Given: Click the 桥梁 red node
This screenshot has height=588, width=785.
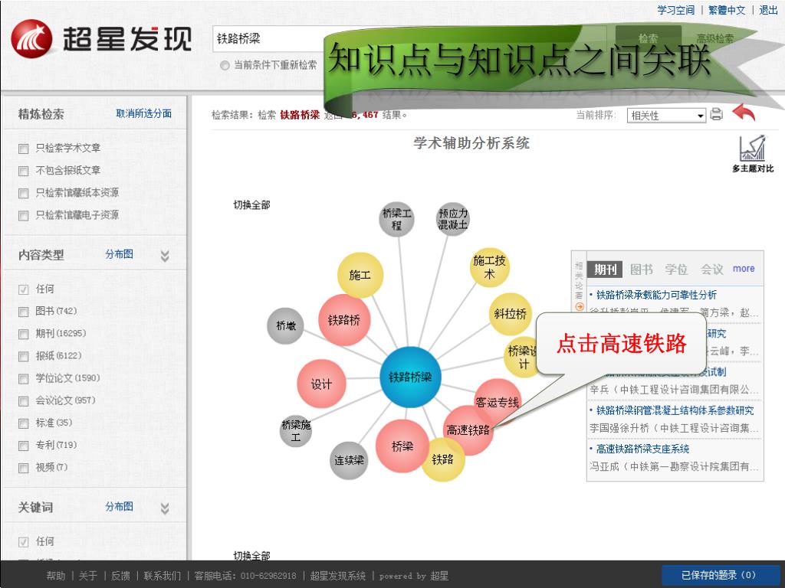Looking at the screenshot, I should point(402,446).
